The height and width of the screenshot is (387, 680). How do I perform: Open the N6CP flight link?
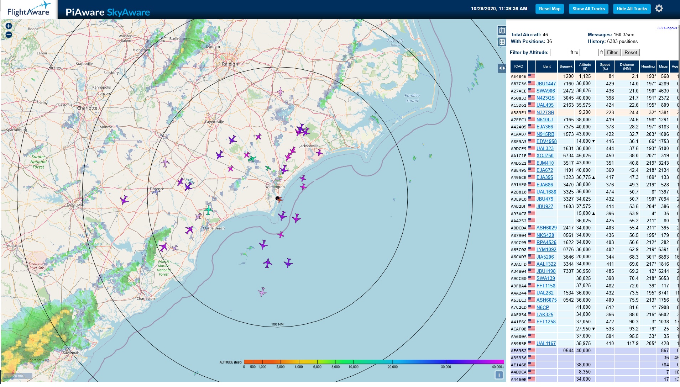tap(543, 307)
